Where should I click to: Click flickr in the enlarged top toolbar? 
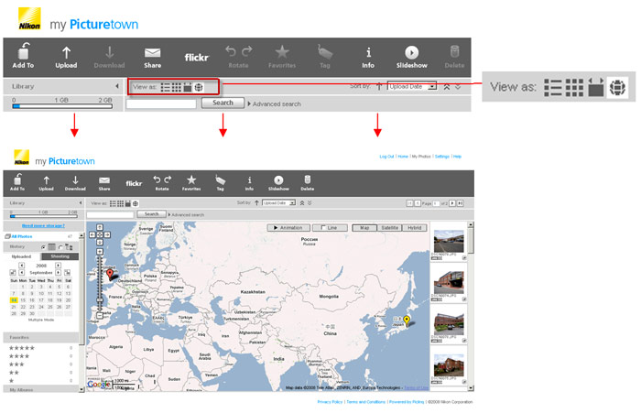pos(196,58)
